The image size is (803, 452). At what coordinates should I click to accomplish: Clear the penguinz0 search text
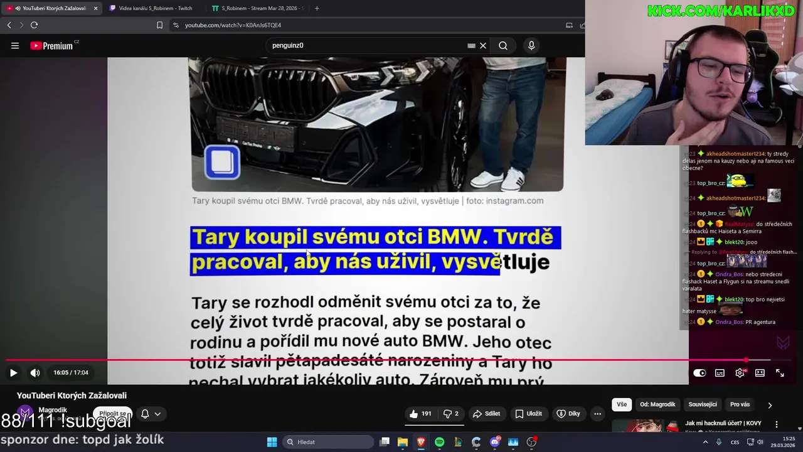coord(483,46)
